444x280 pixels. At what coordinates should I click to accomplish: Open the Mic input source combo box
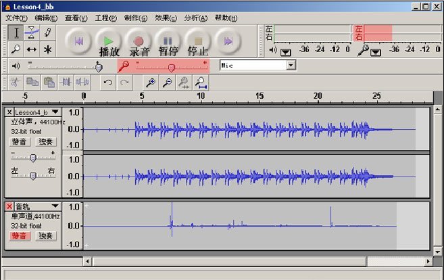point(257,65)
